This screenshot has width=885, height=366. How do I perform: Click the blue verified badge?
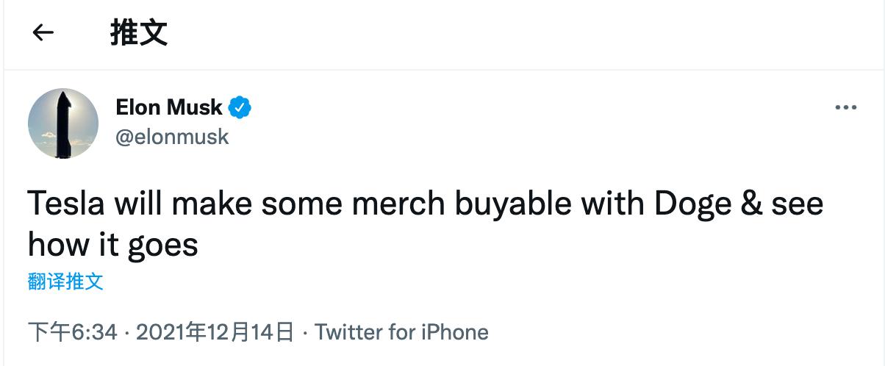pyautogui.click(x=239, y=108)
